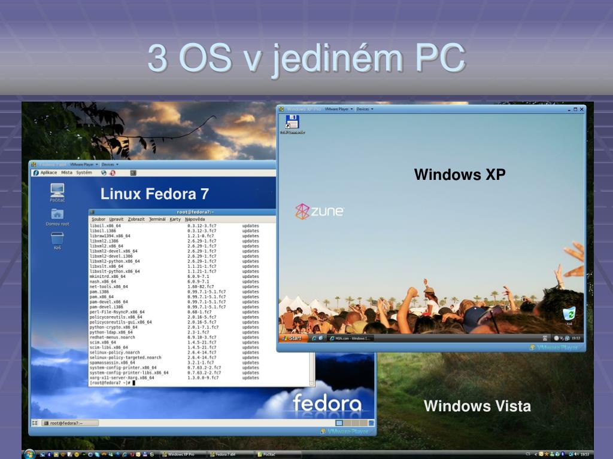Open the Koš trash icon on Fedora desktop
The image size is (613, 459).
pos(57,240)
